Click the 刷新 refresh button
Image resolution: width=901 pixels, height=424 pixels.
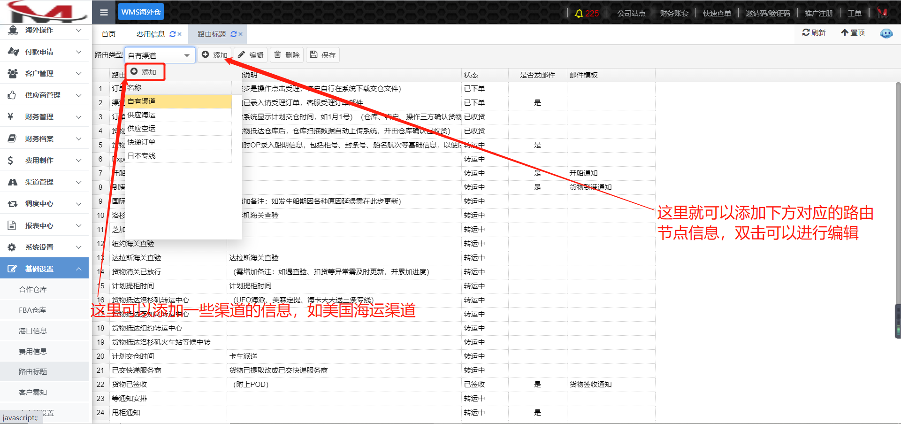pyautogui.click(x=814, y=32)
